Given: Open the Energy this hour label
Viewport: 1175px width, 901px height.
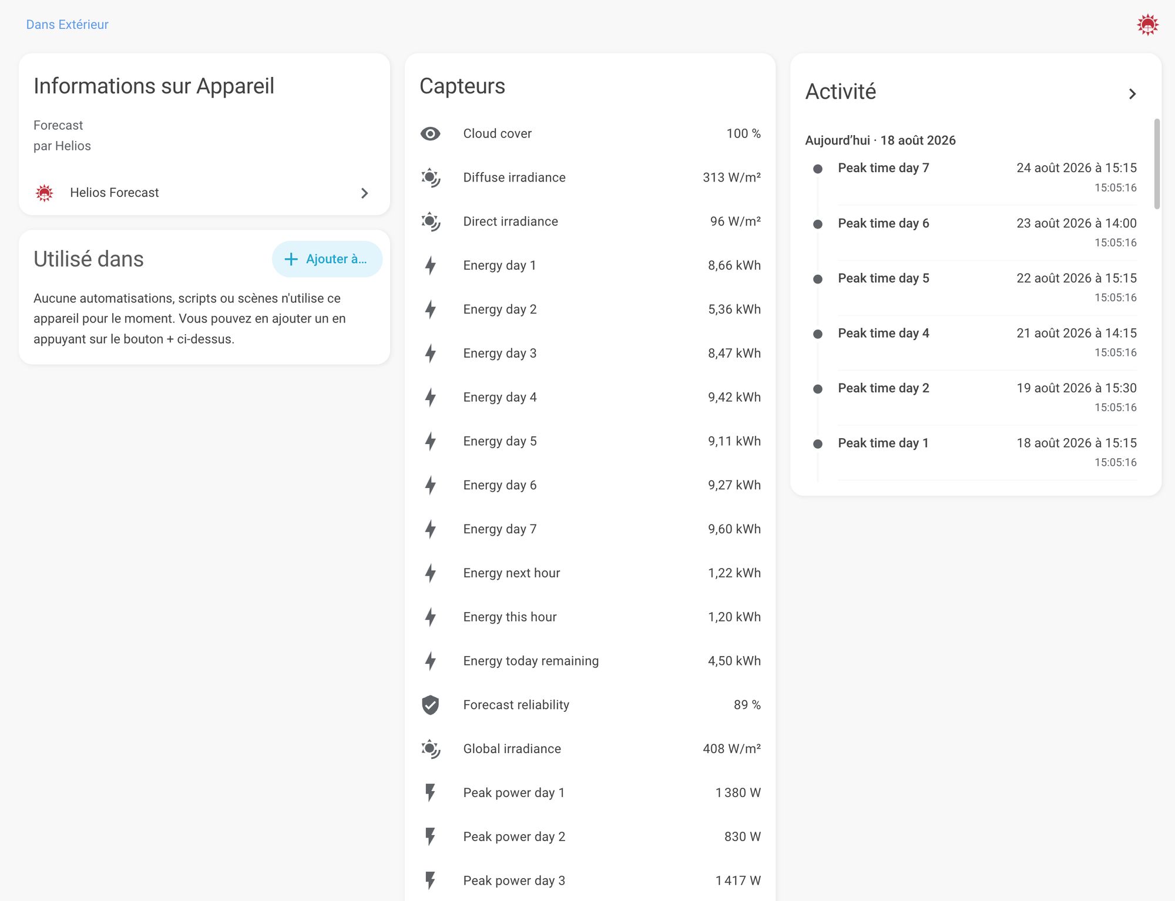Looking at the screenshot, I should (510, 617).
